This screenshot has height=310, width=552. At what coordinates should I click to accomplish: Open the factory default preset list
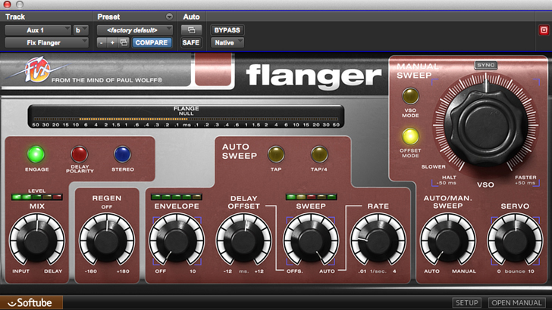click(135, 30)
